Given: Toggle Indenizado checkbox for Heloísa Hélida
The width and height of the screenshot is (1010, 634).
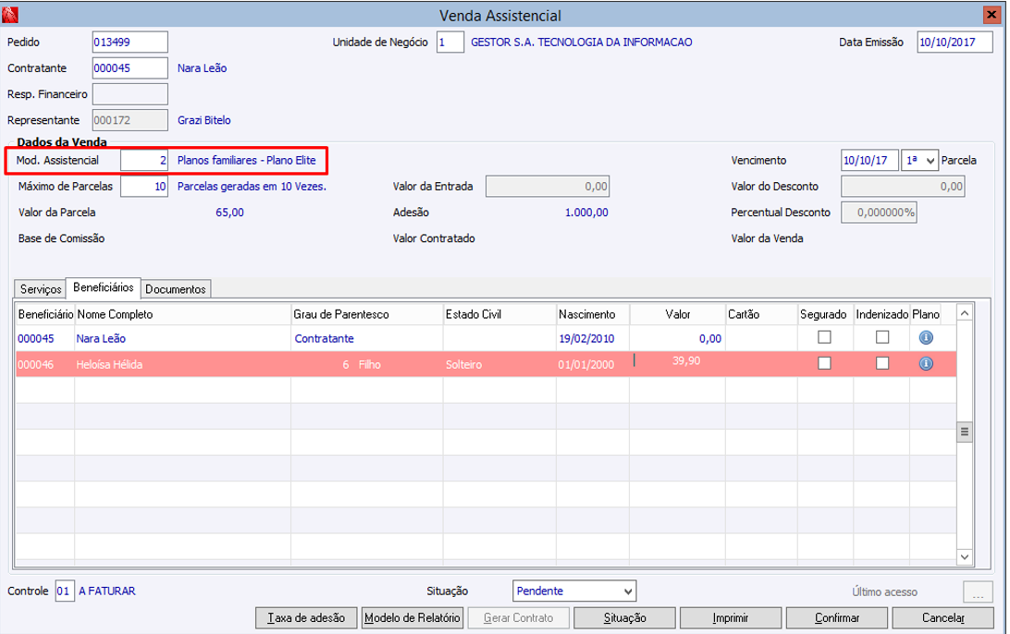Looking at the screenshot, I should pos(882,364).
